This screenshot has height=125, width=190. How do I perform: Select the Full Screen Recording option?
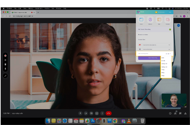point(154,29)
